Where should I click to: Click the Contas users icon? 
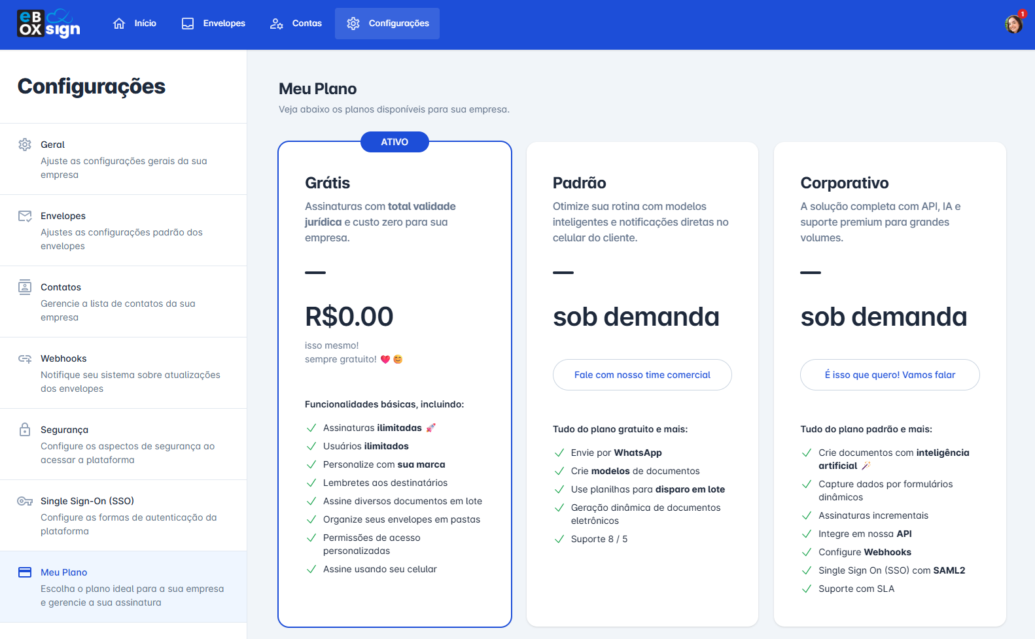(277, 24)
